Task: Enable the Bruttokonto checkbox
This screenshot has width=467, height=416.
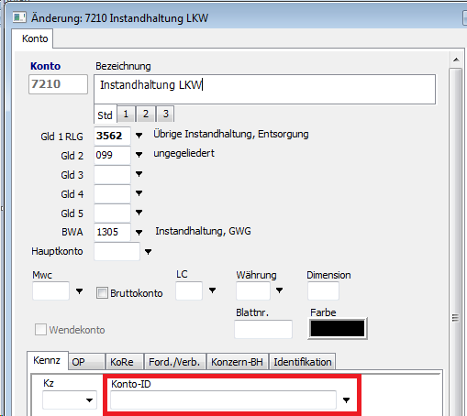Action: click(x=102, y=293)
